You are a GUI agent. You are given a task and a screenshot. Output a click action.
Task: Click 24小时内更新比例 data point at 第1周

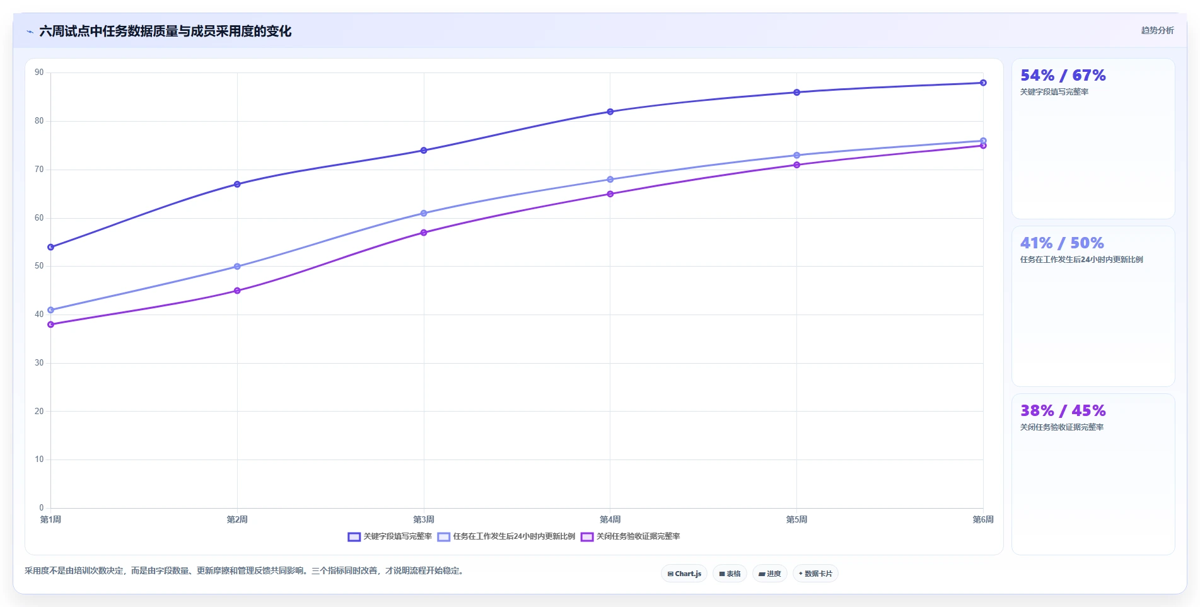pos(51,309)
